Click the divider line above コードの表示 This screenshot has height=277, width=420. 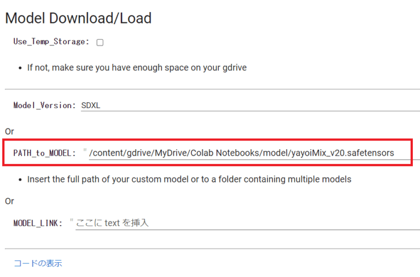point(212,249)
